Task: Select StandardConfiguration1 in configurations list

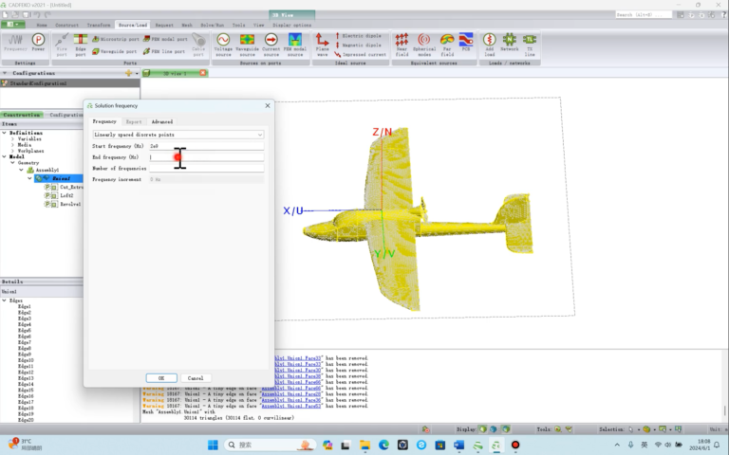Action: tap(69, 83)
